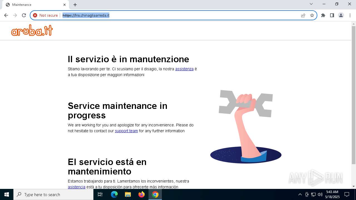Open a new tab with plus button
Viewport: 356px width, 200px height.
75,5
